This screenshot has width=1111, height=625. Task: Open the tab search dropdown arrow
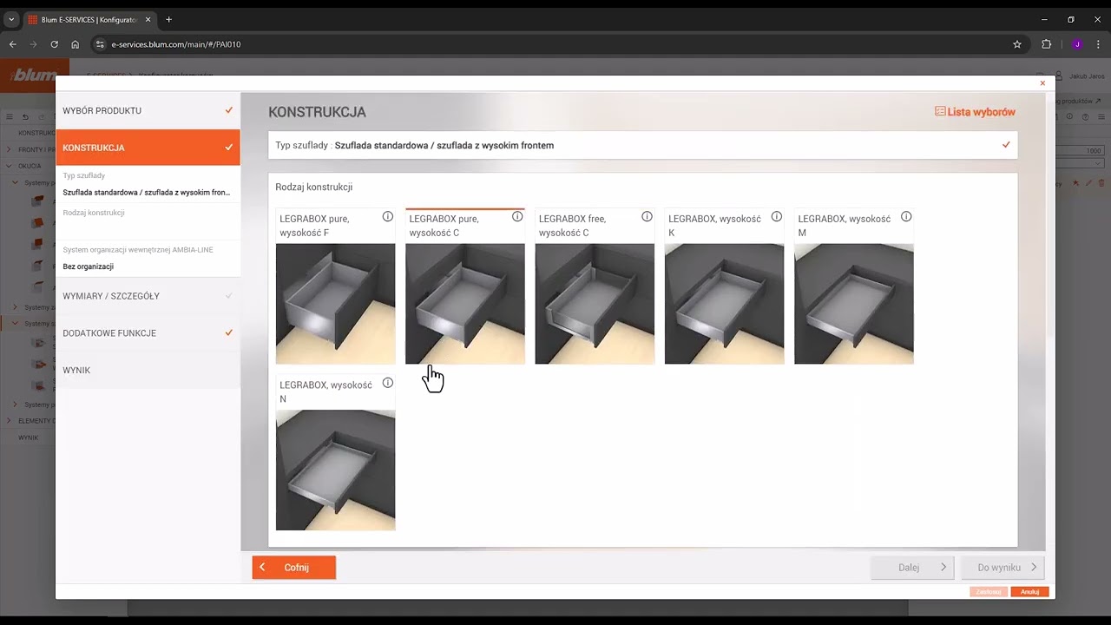tap(11, 19)
